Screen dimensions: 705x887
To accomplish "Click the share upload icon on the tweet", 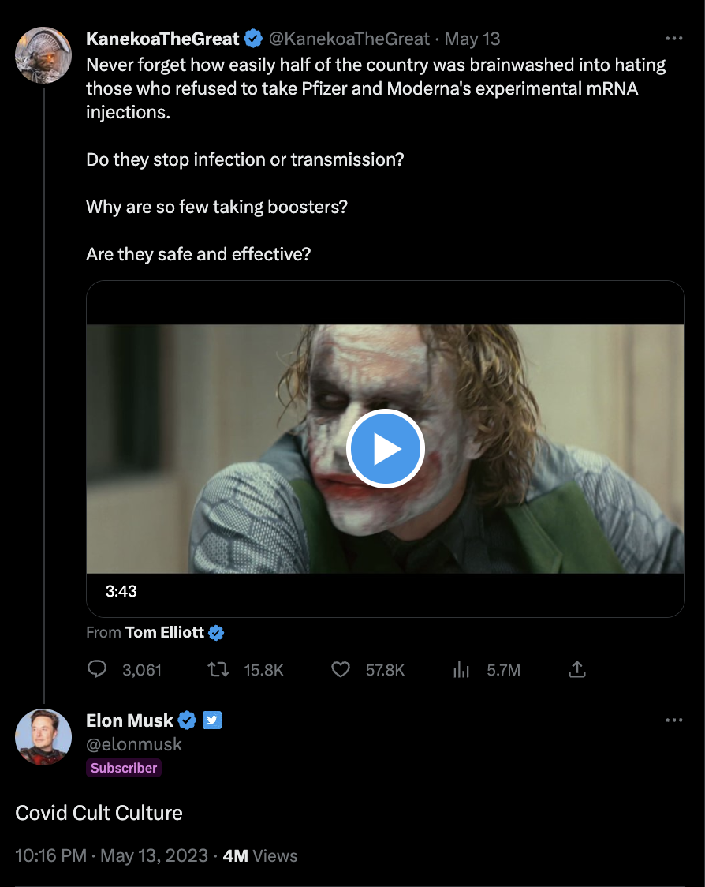I will click(576, 669).
